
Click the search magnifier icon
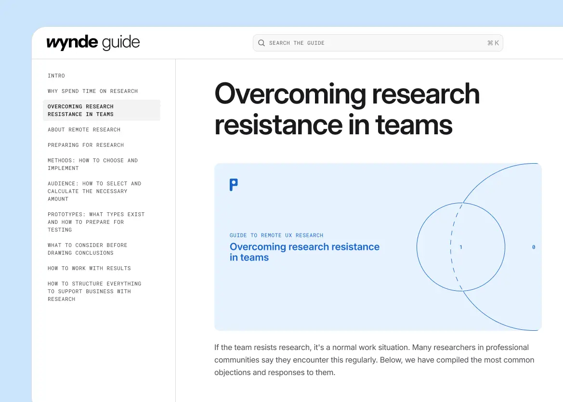(x=262, y=43)
